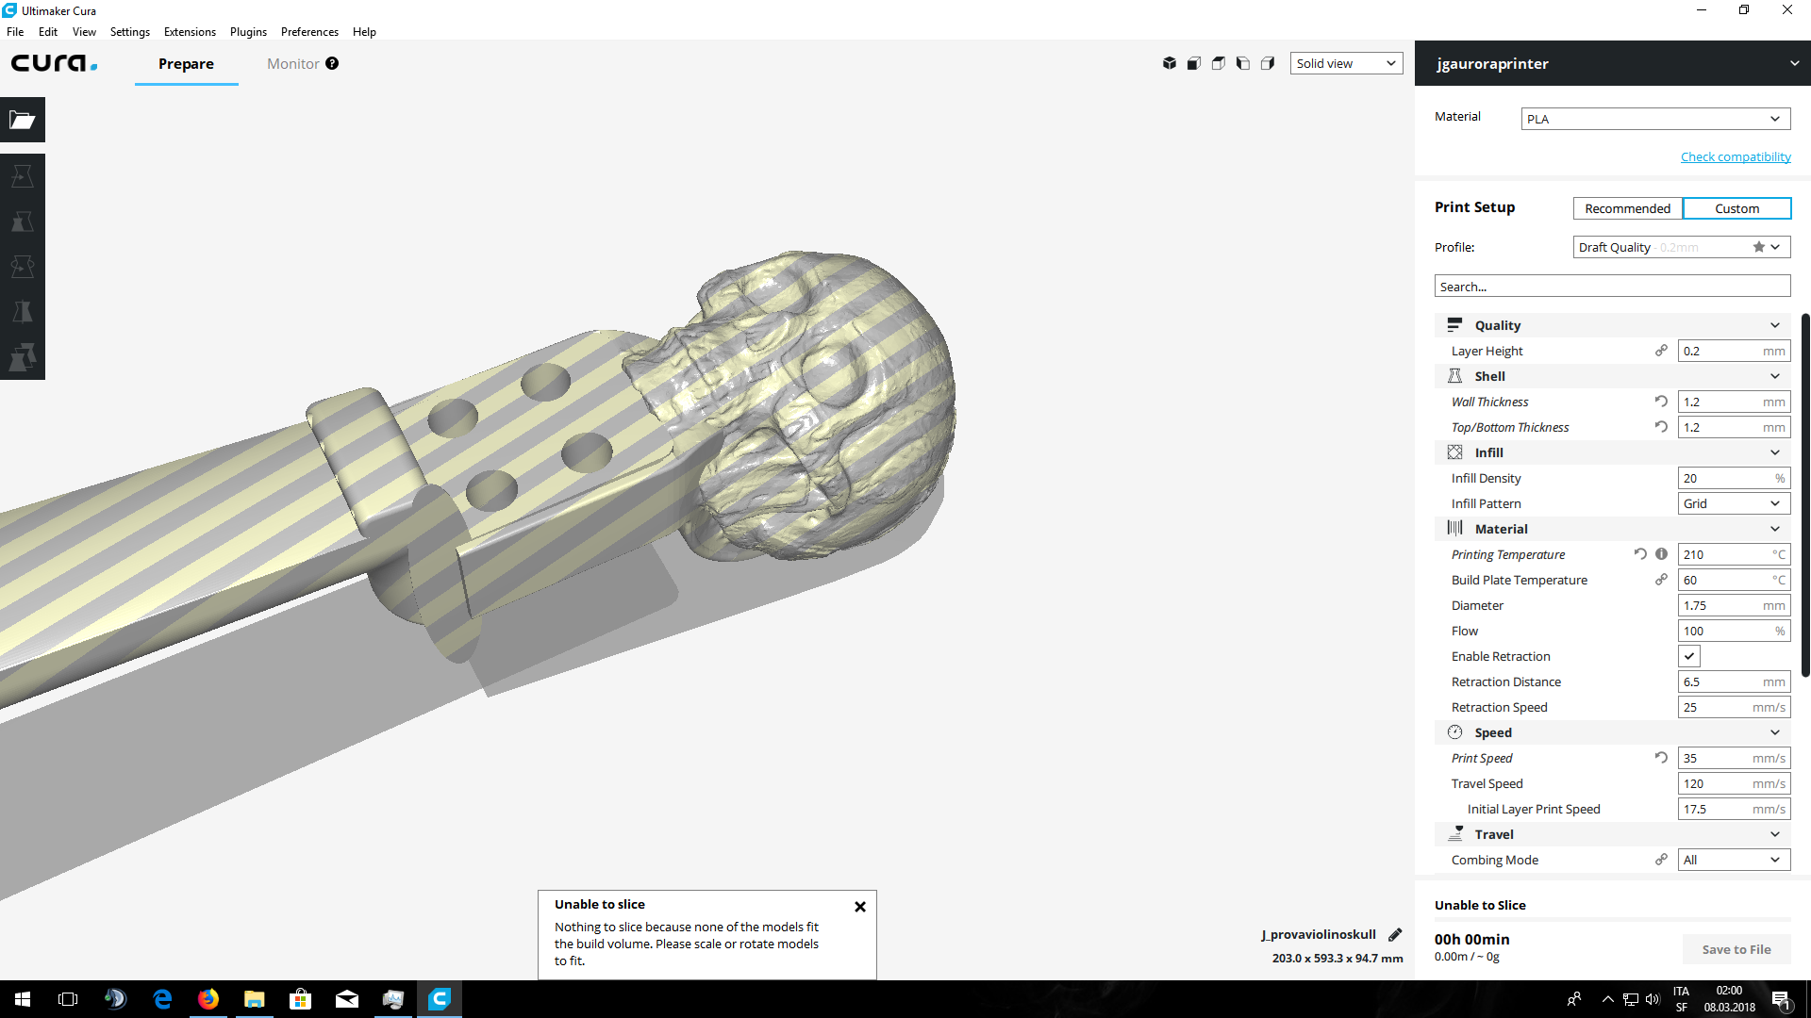
Task: Switch Print Setup to Recommended mode
Action: coord(1628,208)
